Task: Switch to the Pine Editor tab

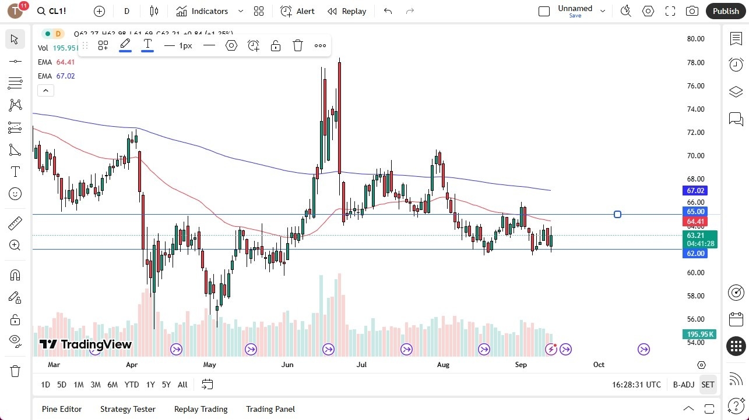Action: pos(61,409)
